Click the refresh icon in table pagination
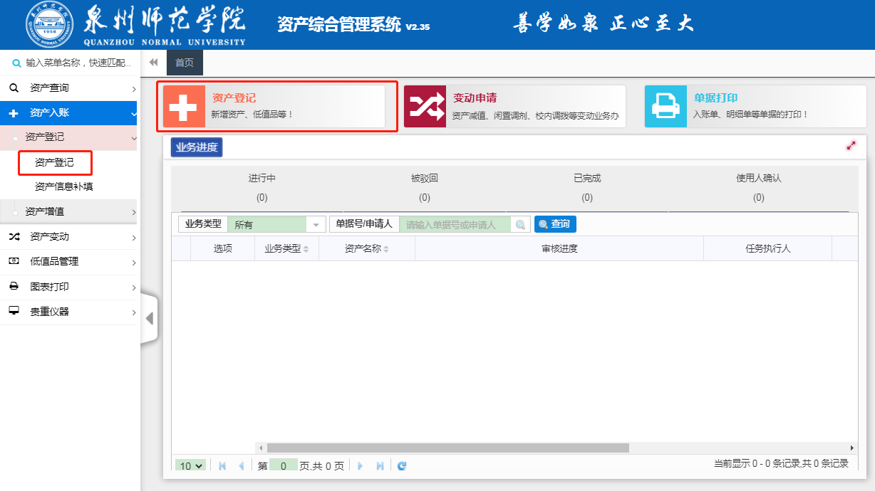The width and height of the screenshot is (875, 491). 402,465
